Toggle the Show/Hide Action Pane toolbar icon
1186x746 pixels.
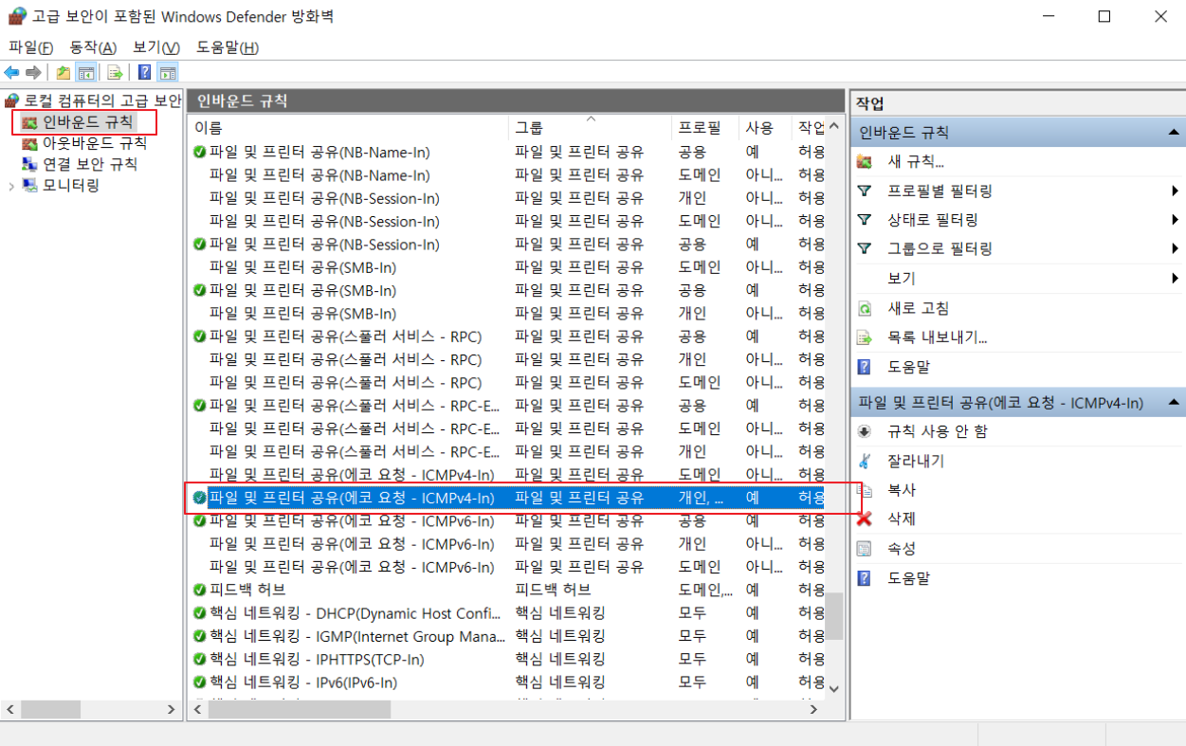point(168,73)
